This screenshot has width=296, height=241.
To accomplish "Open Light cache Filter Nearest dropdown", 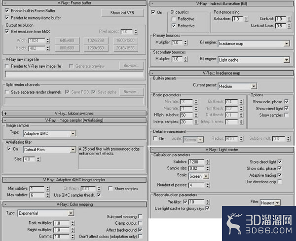I will pyautogui.click(x=270, y=203).
